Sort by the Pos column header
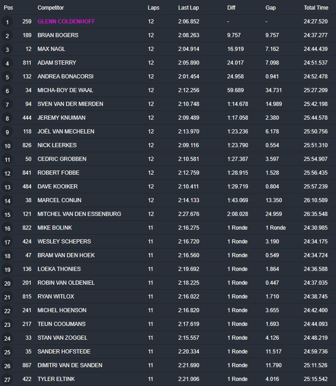The width and height of the screenshot is (336, 386). click(8, 8)
